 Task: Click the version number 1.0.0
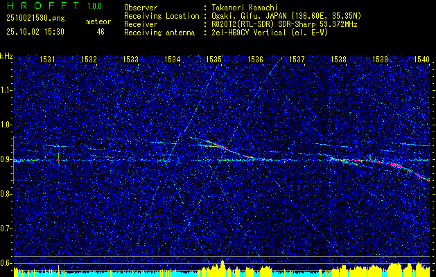pyautogui.click(x=94, y=6)
